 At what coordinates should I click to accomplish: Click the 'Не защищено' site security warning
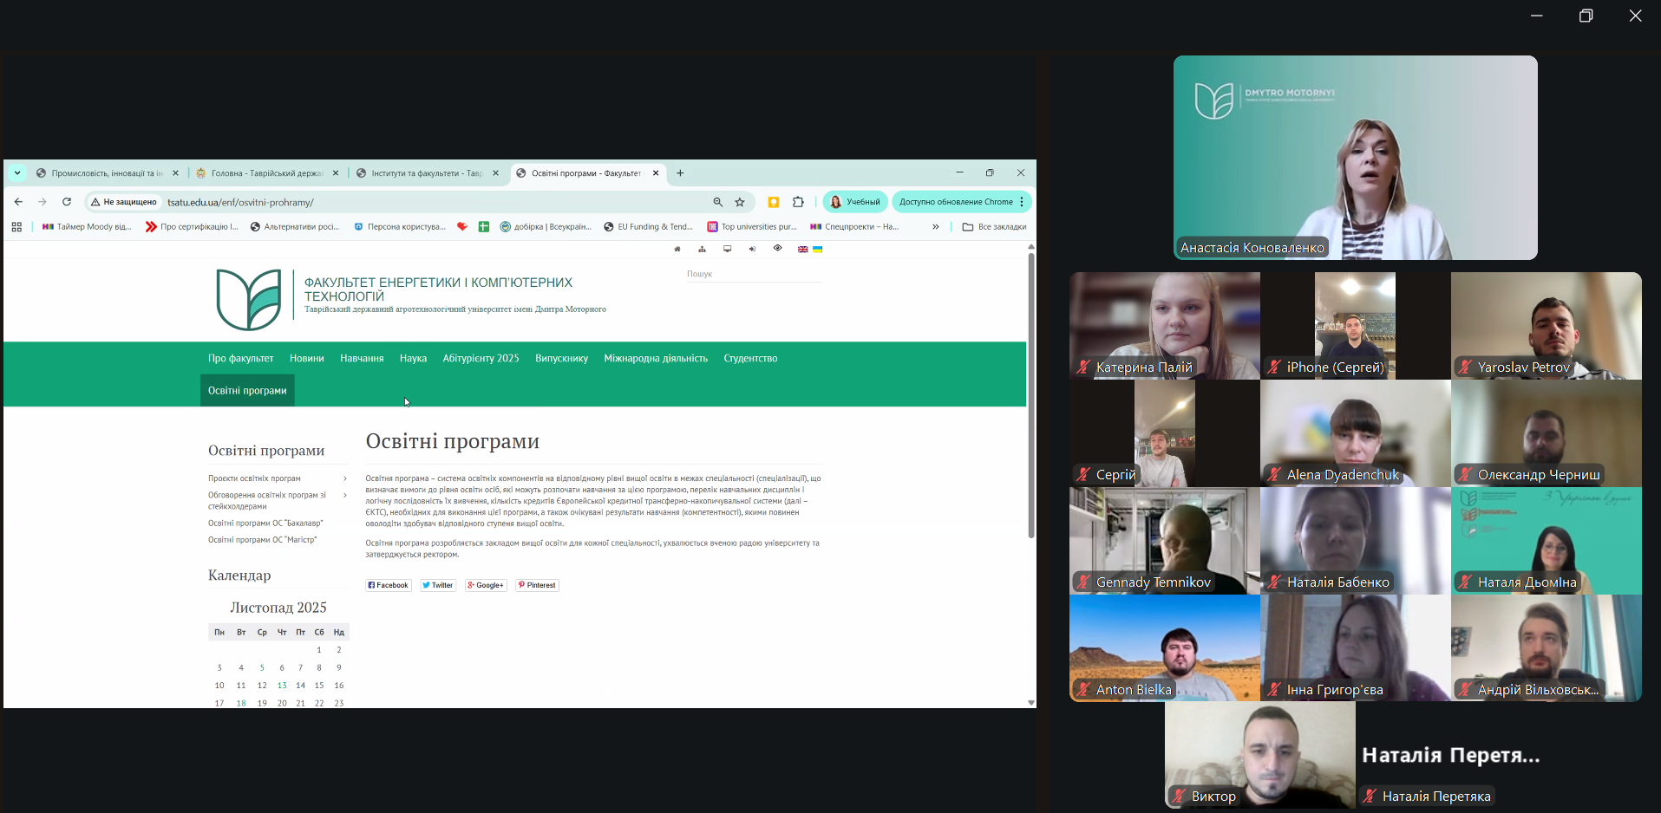coord(124,202)
